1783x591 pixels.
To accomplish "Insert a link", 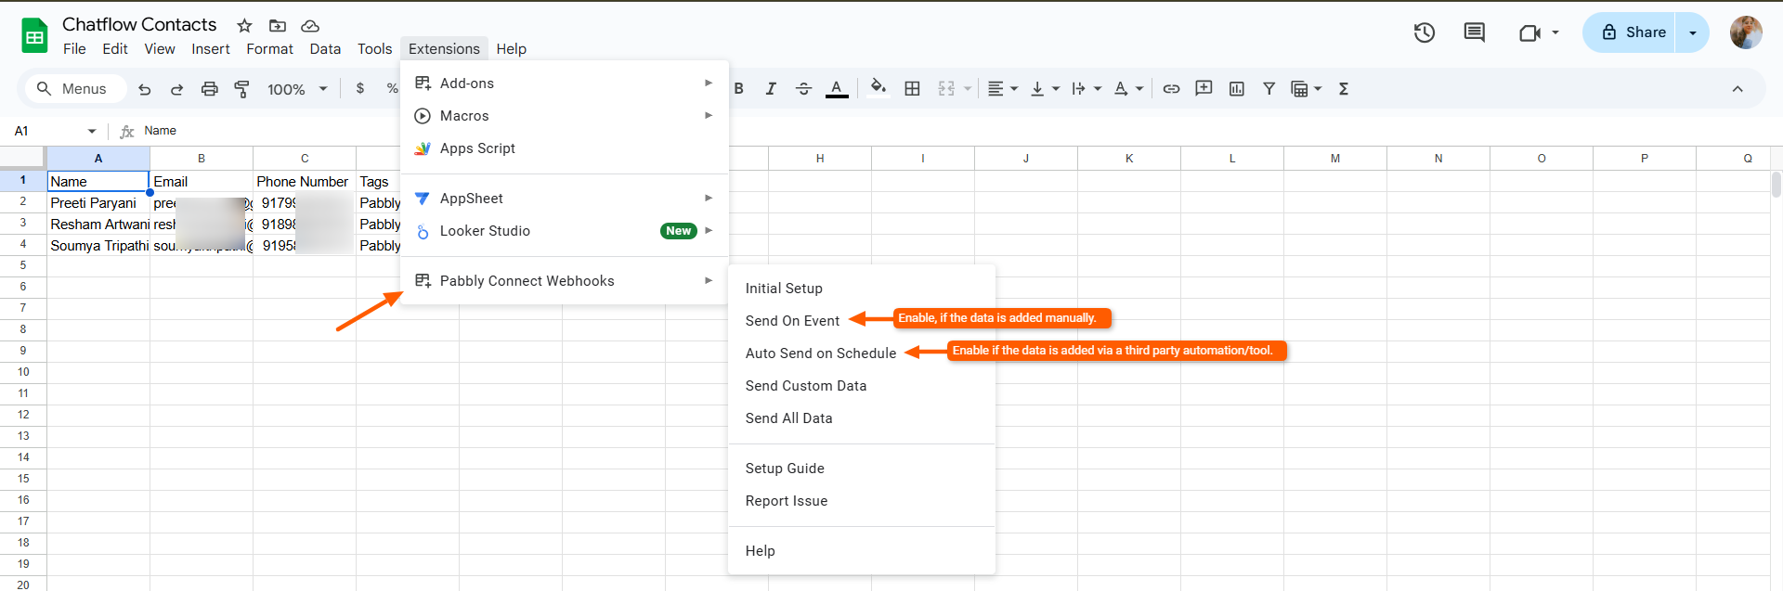I will [1171, 89].
